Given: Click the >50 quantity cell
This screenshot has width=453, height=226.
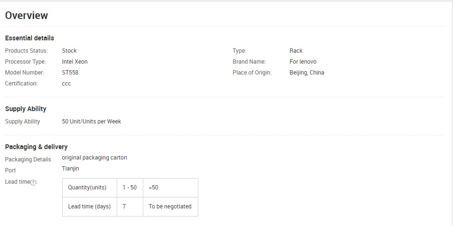Looking at the screenshot, I should (170, 188).
